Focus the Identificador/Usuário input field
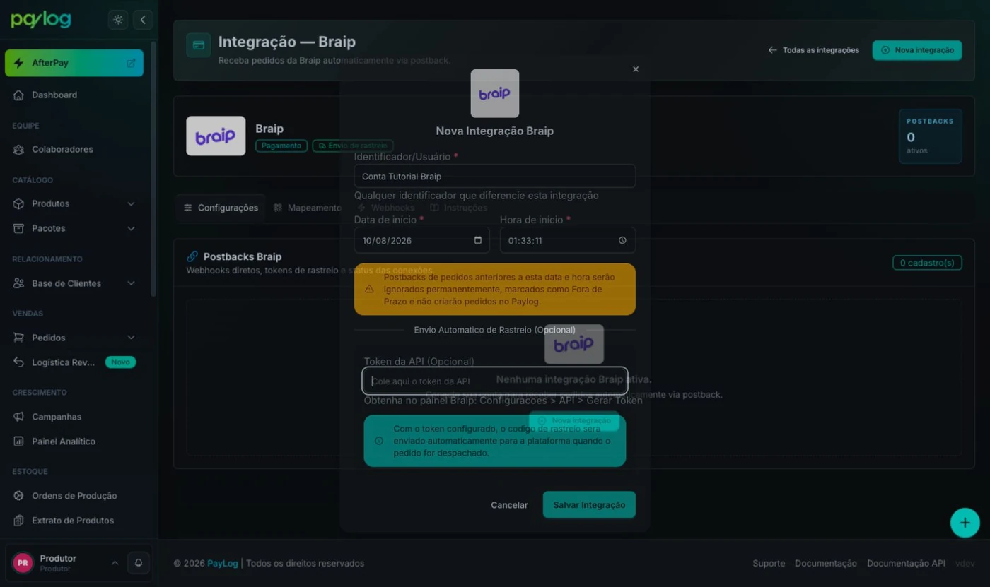990x587 pixels. coord(495,176)
